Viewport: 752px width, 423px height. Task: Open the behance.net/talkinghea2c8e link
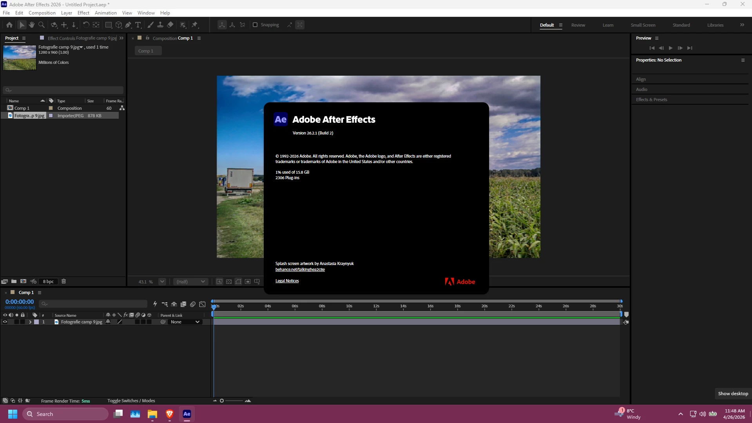pos(300,269)
